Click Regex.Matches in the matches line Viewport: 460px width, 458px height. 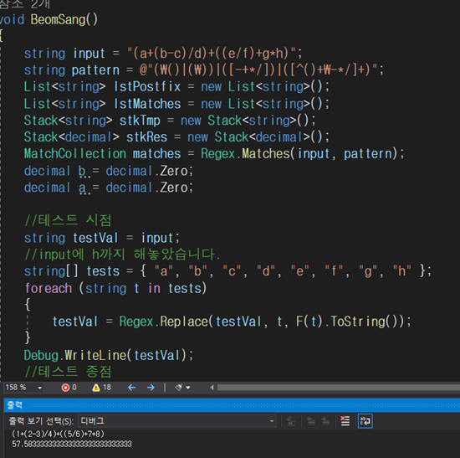[245, 154]
